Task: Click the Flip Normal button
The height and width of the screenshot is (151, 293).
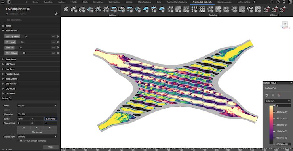Action: click(x=37, y=132)
